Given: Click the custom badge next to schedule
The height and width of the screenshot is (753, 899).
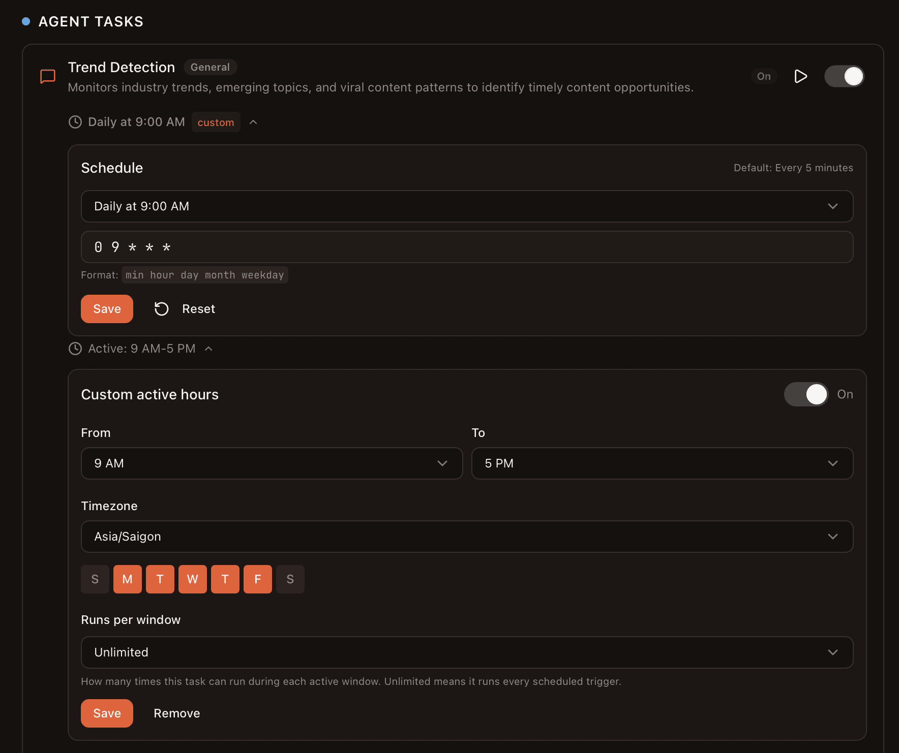Looking at the screenshot, I should 216,122.
